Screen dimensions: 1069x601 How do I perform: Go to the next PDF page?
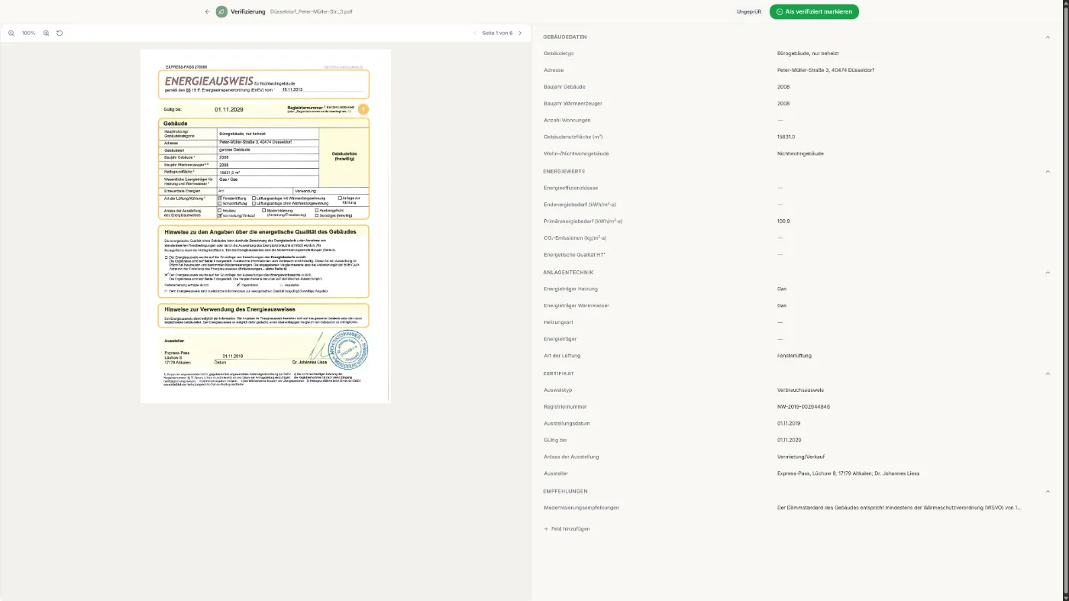(x=520, y=34)
